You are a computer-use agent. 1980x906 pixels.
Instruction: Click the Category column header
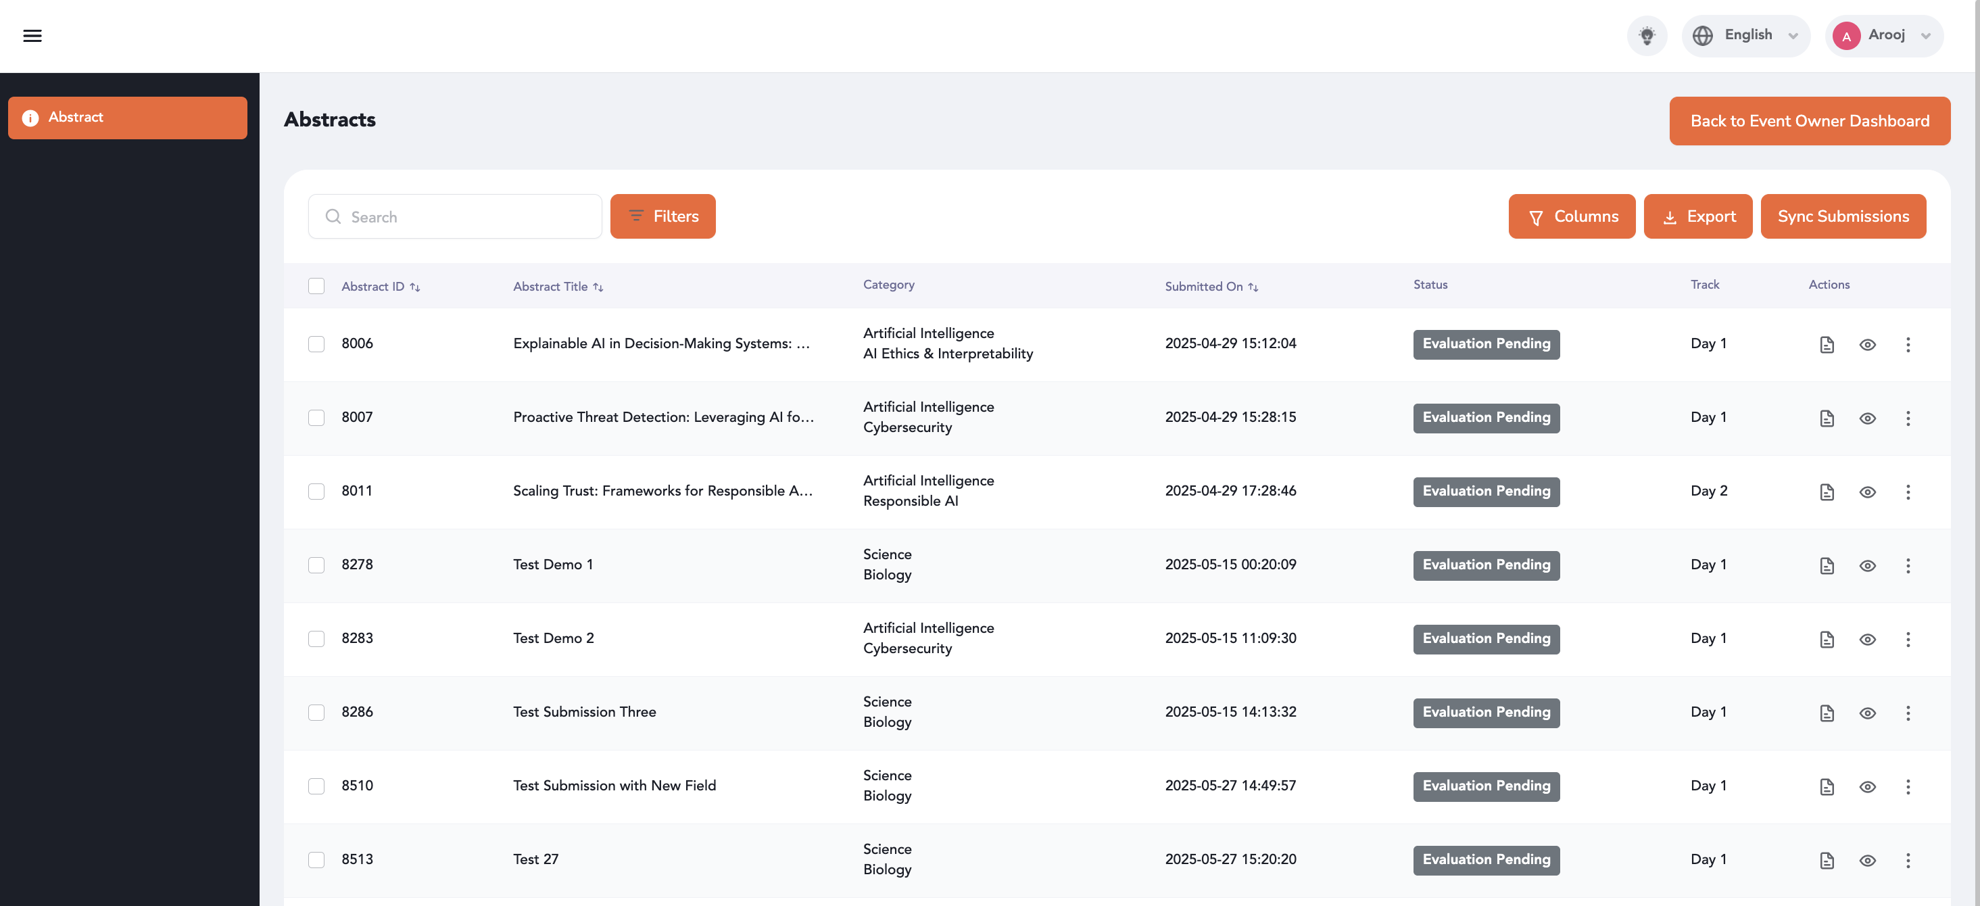pos(888,285)
